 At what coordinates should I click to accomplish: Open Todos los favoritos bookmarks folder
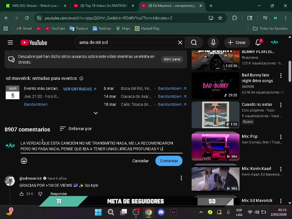270,29
